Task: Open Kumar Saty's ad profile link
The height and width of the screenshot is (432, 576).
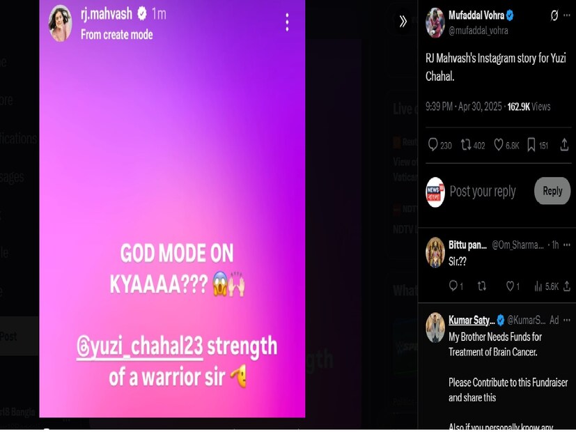Action: (472, 321)
